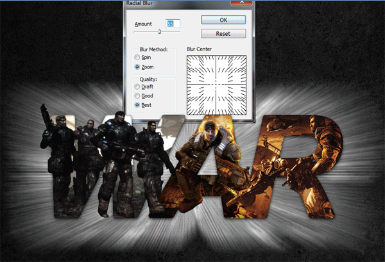Click the Reset button

(x=223, y=33)
